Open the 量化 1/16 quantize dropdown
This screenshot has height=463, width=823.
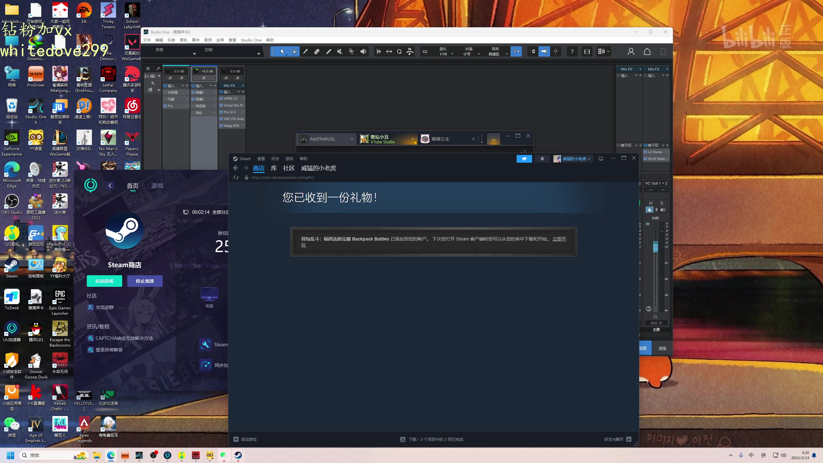(x=452, y=54)
